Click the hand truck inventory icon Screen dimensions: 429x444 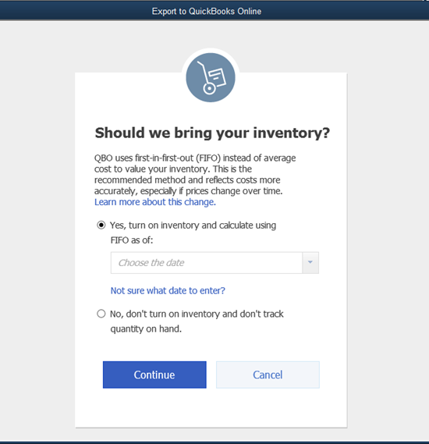[211, 77]
